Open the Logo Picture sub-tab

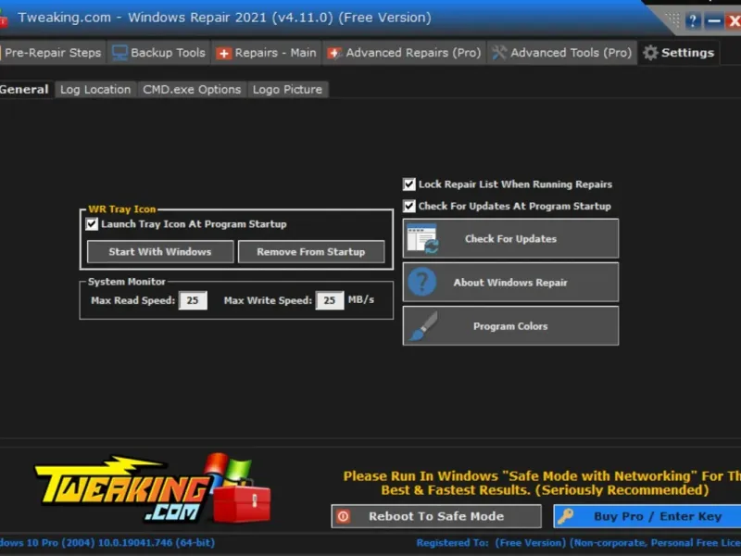point(287,89)
